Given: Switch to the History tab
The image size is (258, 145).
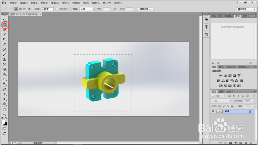Looking at the screenshot, I should click(x=231, y=67).
